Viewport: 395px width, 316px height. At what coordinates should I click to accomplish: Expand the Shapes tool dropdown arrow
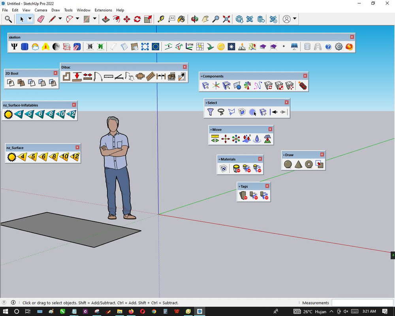coord(95,19)
